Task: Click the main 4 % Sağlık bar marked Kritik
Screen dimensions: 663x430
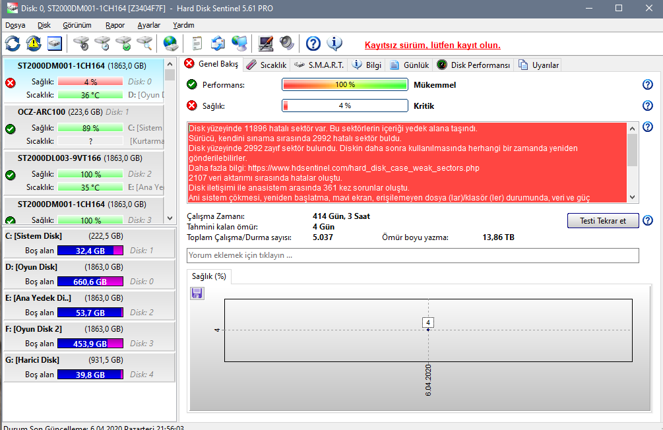Action: [345, 106]
